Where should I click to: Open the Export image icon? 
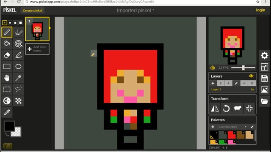[264, 90]
